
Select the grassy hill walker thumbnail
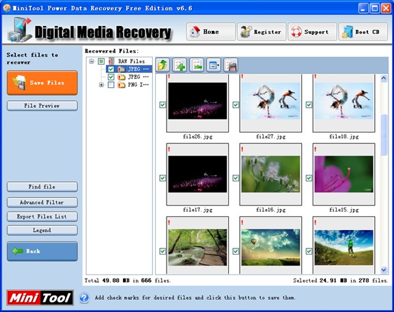(x=343, y=247)
